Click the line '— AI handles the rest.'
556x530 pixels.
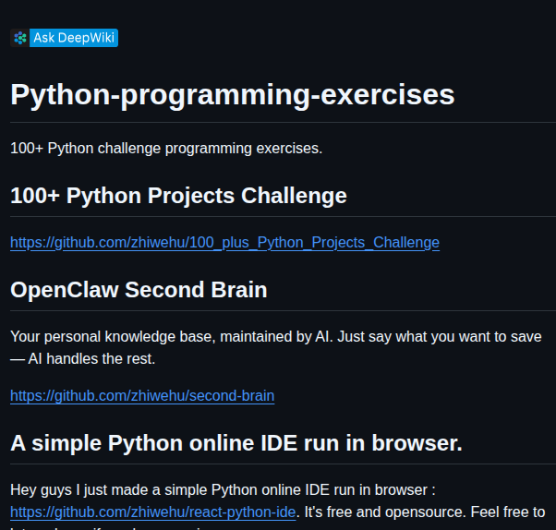[82, 359]
